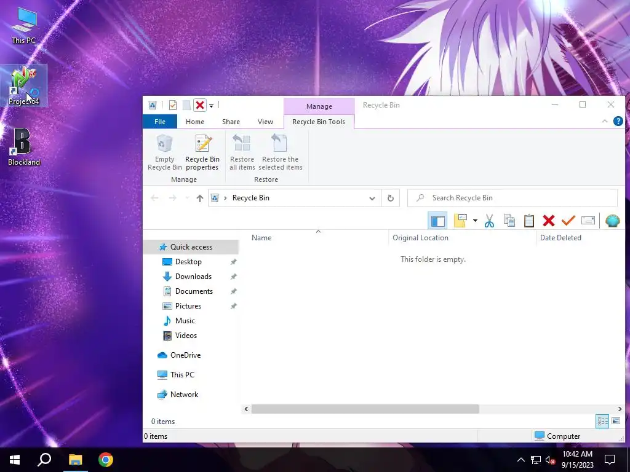Click the Manage contextual tab header
The image size is (630, 472).
pos(319,106)
